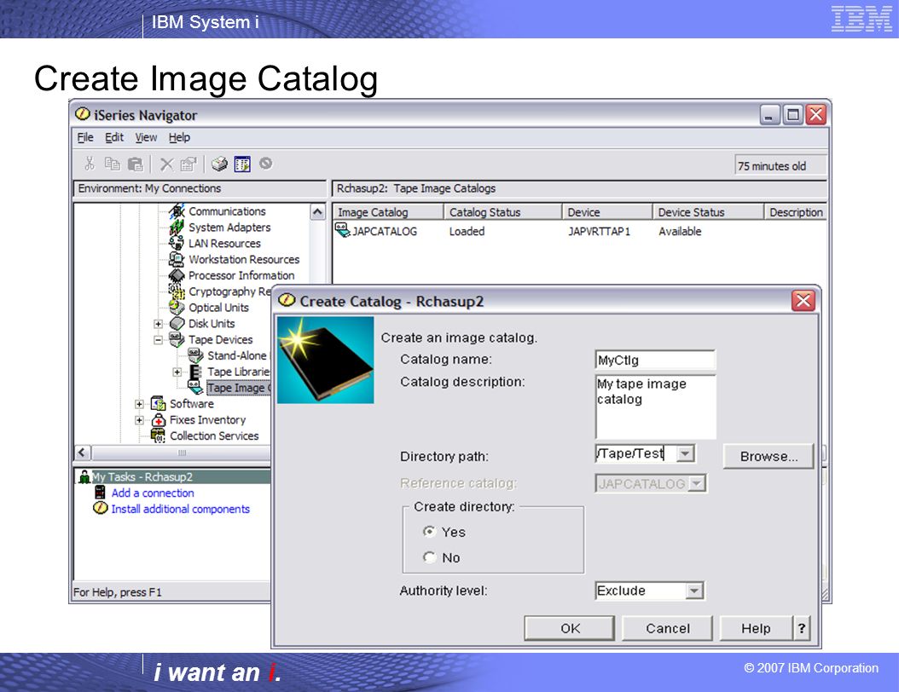Open the Help menu
The width and height of the screenshot is (899, 692).
[179, 137]
